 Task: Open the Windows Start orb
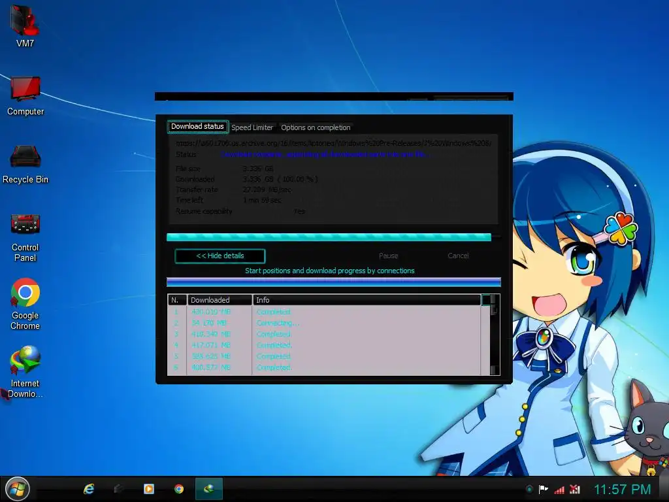point(18,489)
